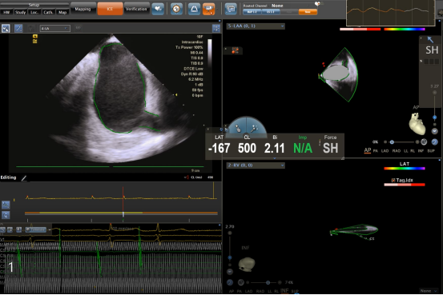Select the hand point tool in the blue dial
The width and height of the screenshot is (443, 295).
coord(238,129)
